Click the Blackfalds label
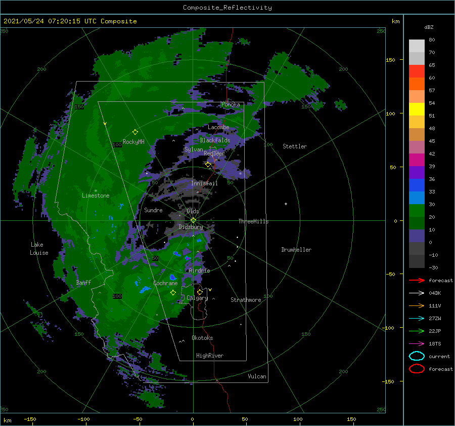Screen dimensions: 455x426 pyautogui.click(x=215, y=140)
